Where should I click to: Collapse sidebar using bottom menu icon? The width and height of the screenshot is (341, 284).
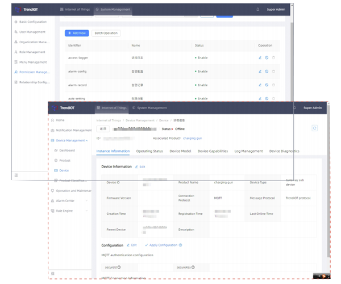click(53, 274)
